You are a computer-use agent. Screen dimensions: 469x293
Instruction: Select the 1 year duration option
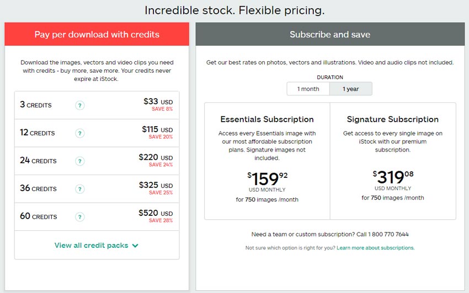pyautogui.click(x=351, y=89)
